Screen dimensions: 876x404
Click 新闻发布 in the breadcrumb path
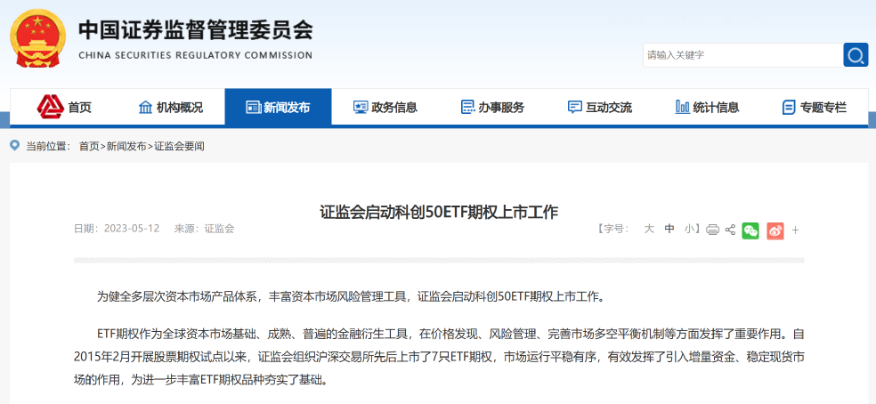126,145
